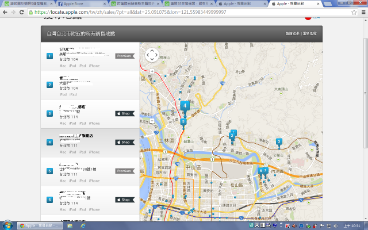Click the network tray icon
Image resolution: width=368 pixels, height=230 pixels.
point(329,226)
